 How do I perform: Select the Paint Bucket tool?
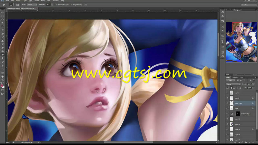click(x=3, y=51)
